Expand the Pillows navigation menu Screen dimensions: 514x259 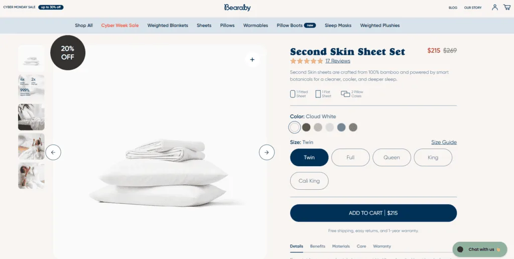(227, 25)
